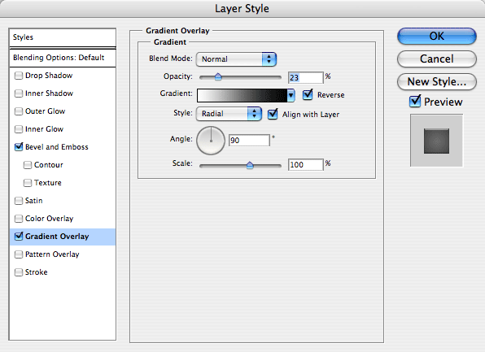Screen dimensions: 485x352
Task: Click the angle dial control
Action: coord(211,141)
